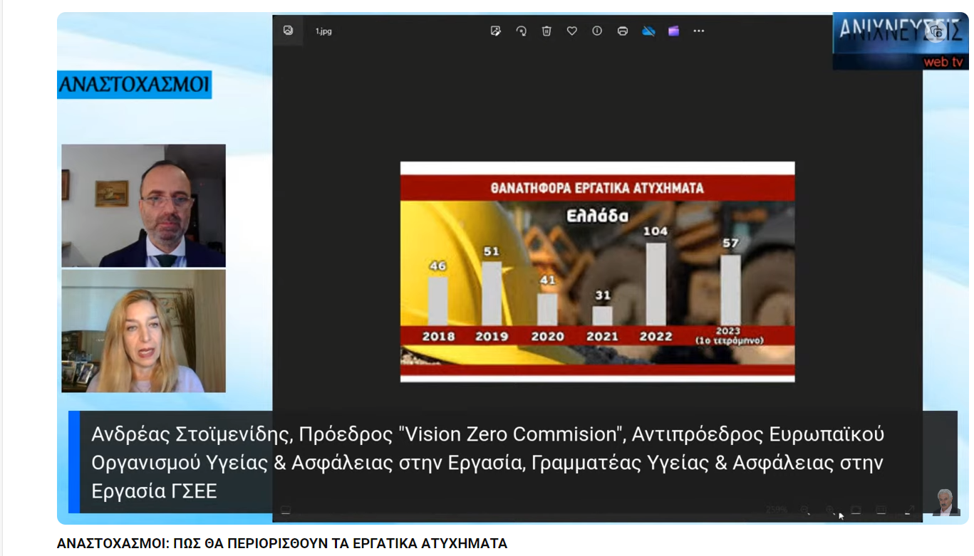Enter fullscreen with the bottom-right arrow icon
The image size is (974, 556).
click(x=909, y=510)
